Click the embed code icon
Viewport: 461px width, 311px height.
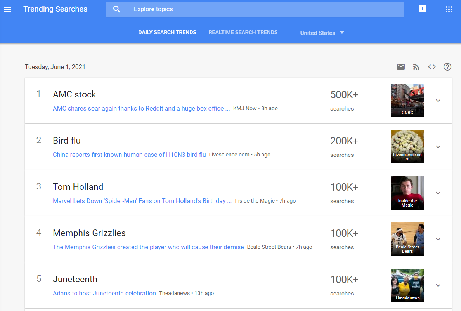click(432, 67)
